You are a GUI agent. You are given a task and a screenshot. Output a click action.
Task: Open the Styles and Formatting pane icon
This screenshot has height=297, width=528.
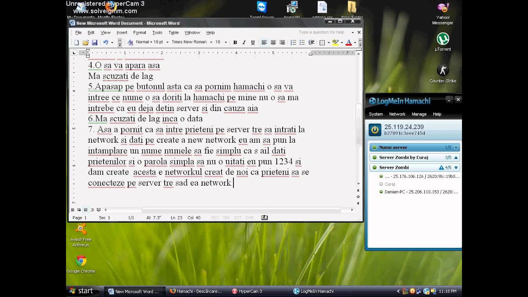coord(130,42)
